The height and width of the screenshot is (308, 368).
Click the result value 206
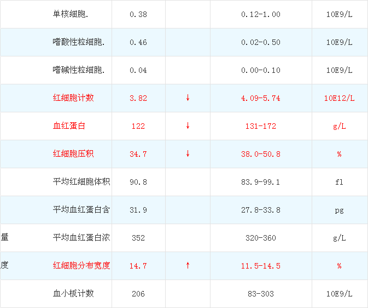coord(138,294)
